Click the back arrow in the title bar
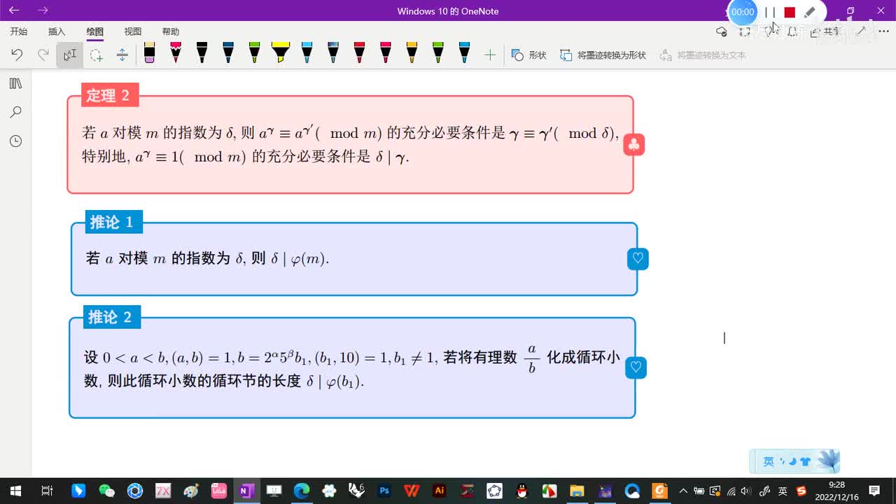This screenshot has width=896, height=504. click(14, 10)
